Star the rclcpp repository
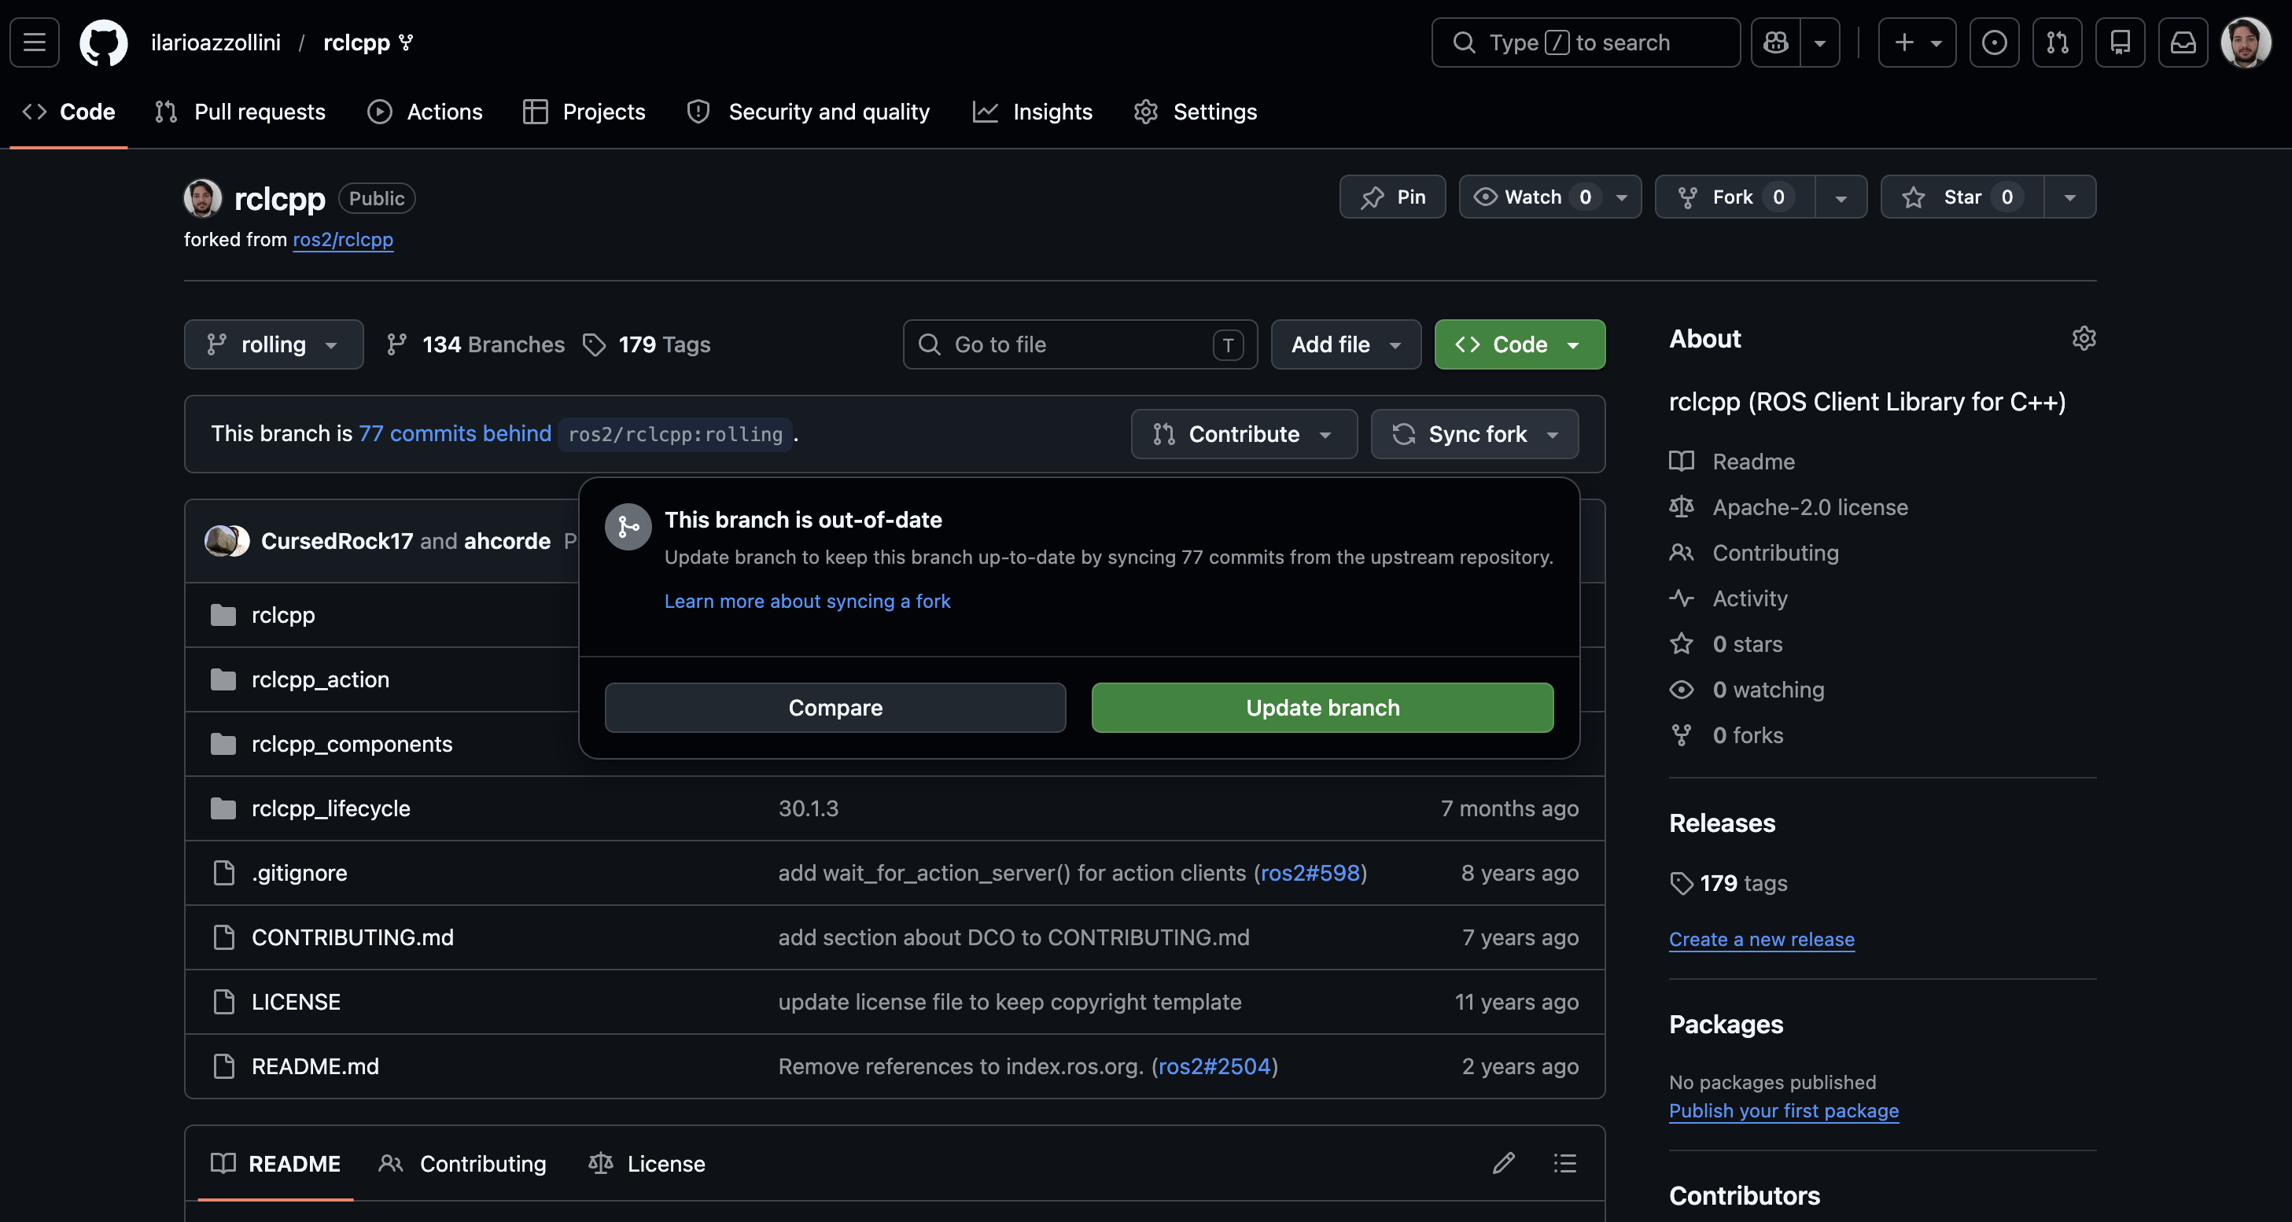The width and height of the screenshot is (2292, 1222). 1962,197
